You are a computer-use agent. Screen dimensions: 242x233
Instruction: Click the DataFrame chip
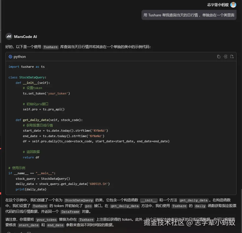(x=70, y=212)
